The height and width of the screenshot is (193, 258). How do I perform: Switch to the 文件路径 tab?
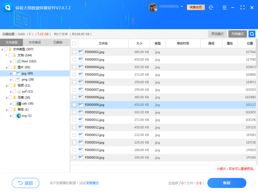pos(35,42)
